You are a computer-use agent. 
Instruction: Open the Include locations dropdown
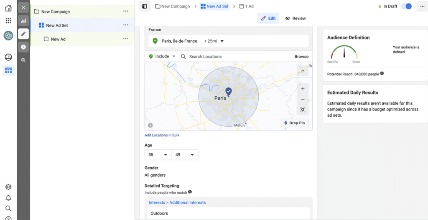tap(163, 56)
